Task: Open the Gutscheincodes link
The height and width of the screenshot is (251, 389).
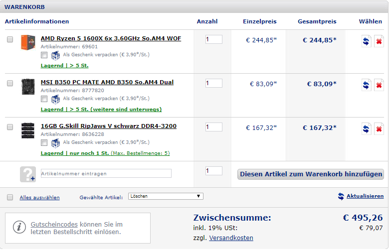Action: [54, 225]
